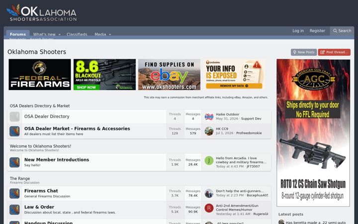
Task: Click the Law & Order forum icon
Action: (x=14, y=210)
